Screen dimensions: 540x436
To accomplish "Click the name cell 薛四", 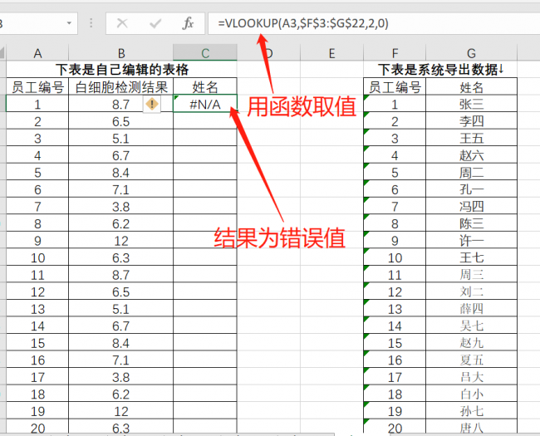I will pyautogui.click(x=472, y=309).
